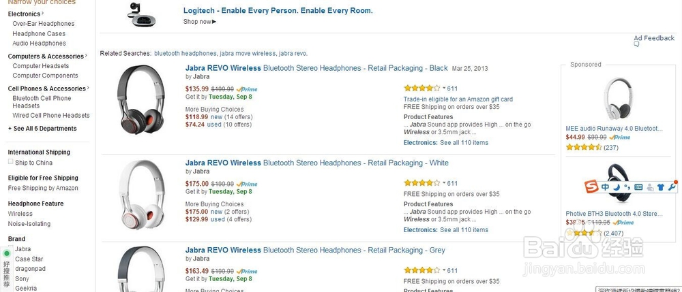
Task: Open the IME skin shirt icon
Action: pos(662,187)
